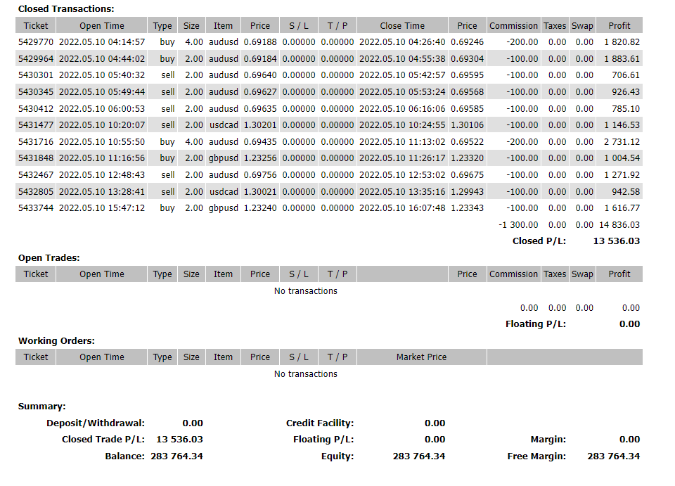
Task: Select the Credit Facility label
Action: [x=320, y=423]
